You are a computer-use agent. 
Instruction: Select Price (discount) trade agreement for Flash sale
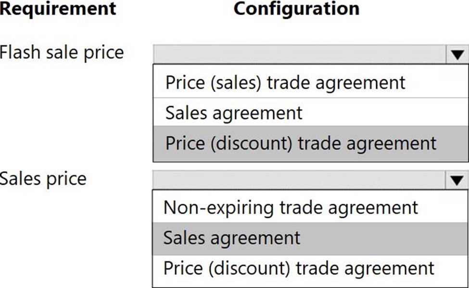(x=301, y=143)
